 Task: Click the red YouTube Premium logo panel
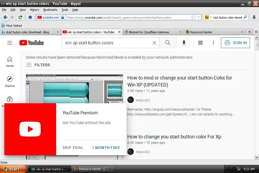30,129
